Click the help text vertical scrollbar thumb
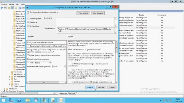 pos(116,48)
